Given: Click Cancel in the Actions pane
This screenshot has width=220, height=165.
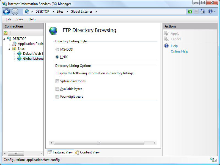Looking at the screenshot, I should 176,39.
